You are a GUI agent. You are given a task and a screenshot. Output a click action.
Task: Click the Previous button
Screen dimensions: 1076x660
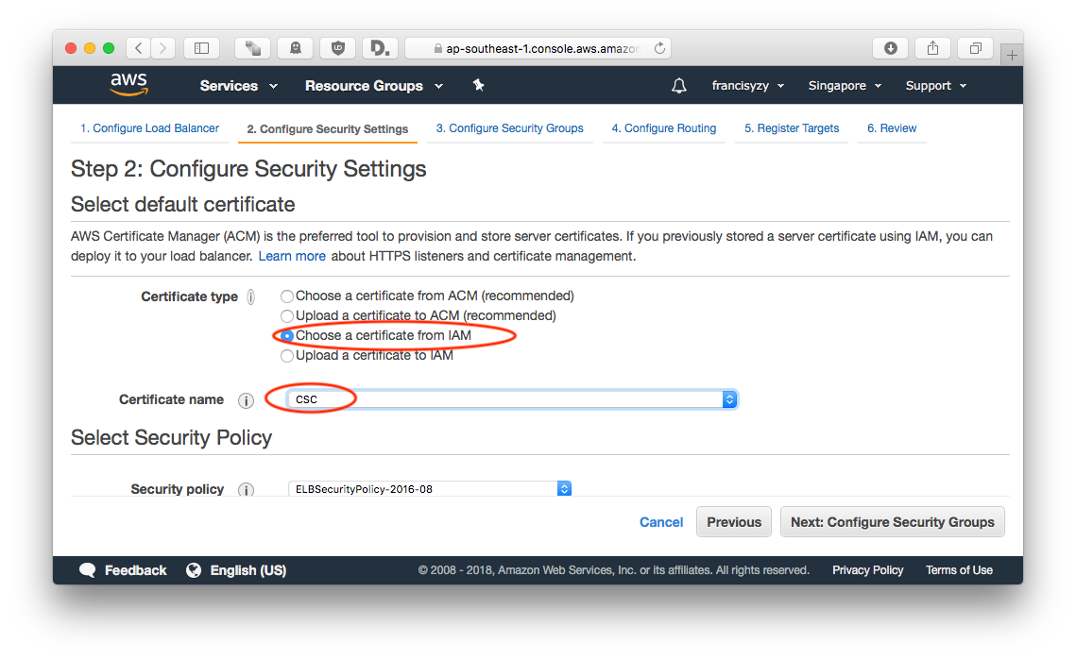click(x=734, y=522)
